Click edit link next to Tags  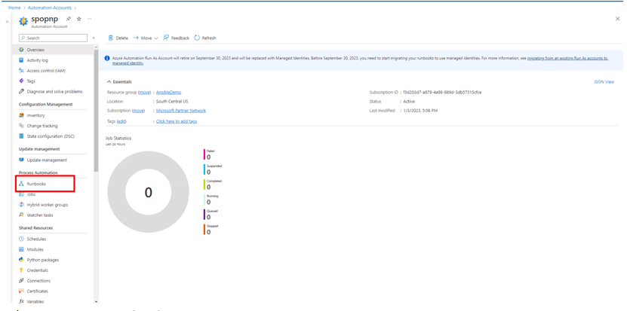coord(121,121)
